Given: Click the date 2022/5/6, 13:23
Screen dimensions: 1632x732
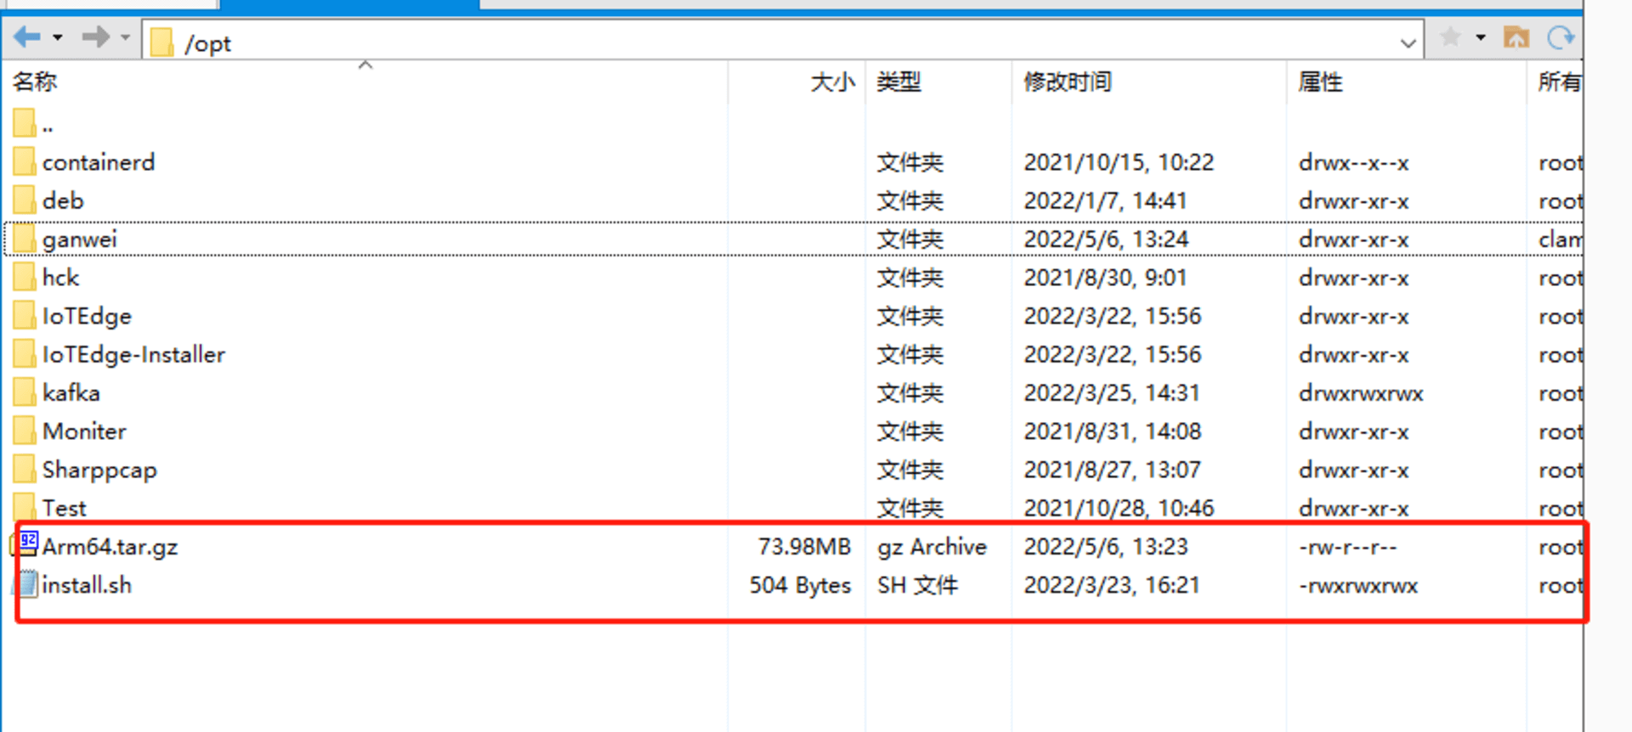Looking at the screenshot, I should pos(1106,547).
